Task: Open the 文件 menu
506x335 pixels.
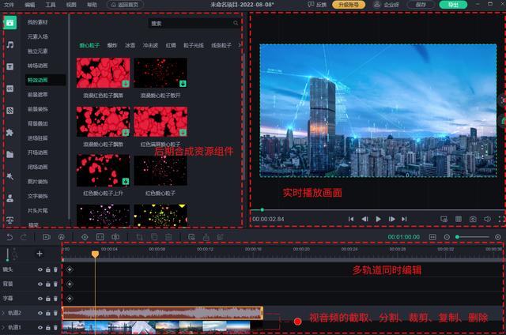Action: tap(9, 5)
